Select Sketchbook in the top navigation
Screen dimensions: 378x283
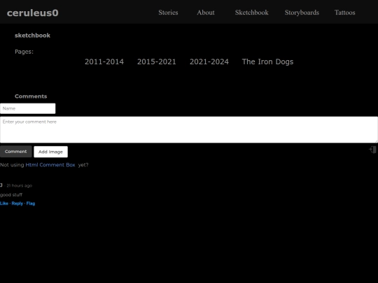252,13
